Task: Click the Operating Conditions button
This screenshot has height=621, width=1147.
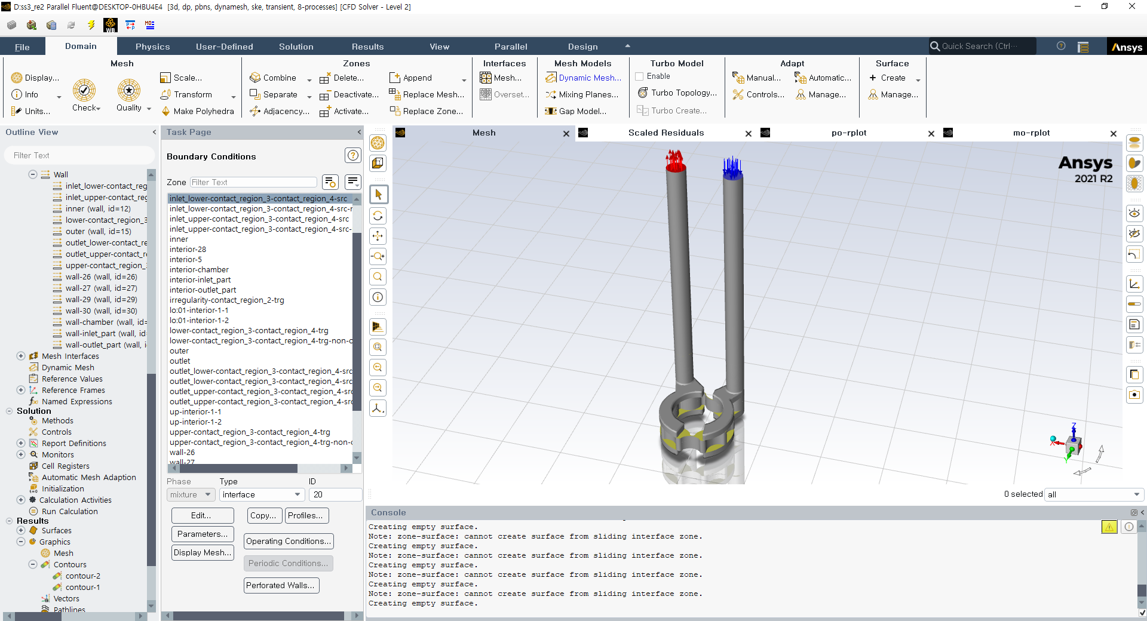Action: (x=289, y=541)
